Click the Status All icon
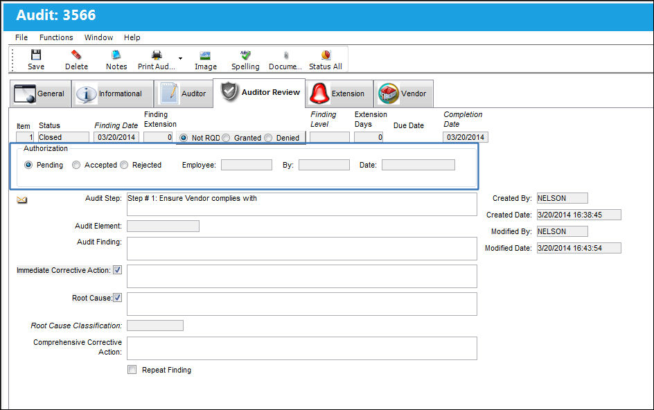This screenshot has width=654, height=410. click(326, 55)
